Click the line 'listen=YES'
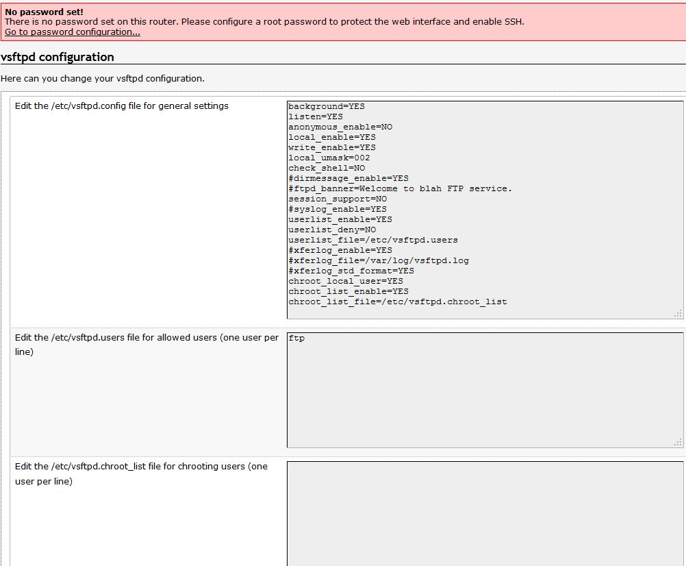This screenshot has height=566, width=686. coord(316,116)
